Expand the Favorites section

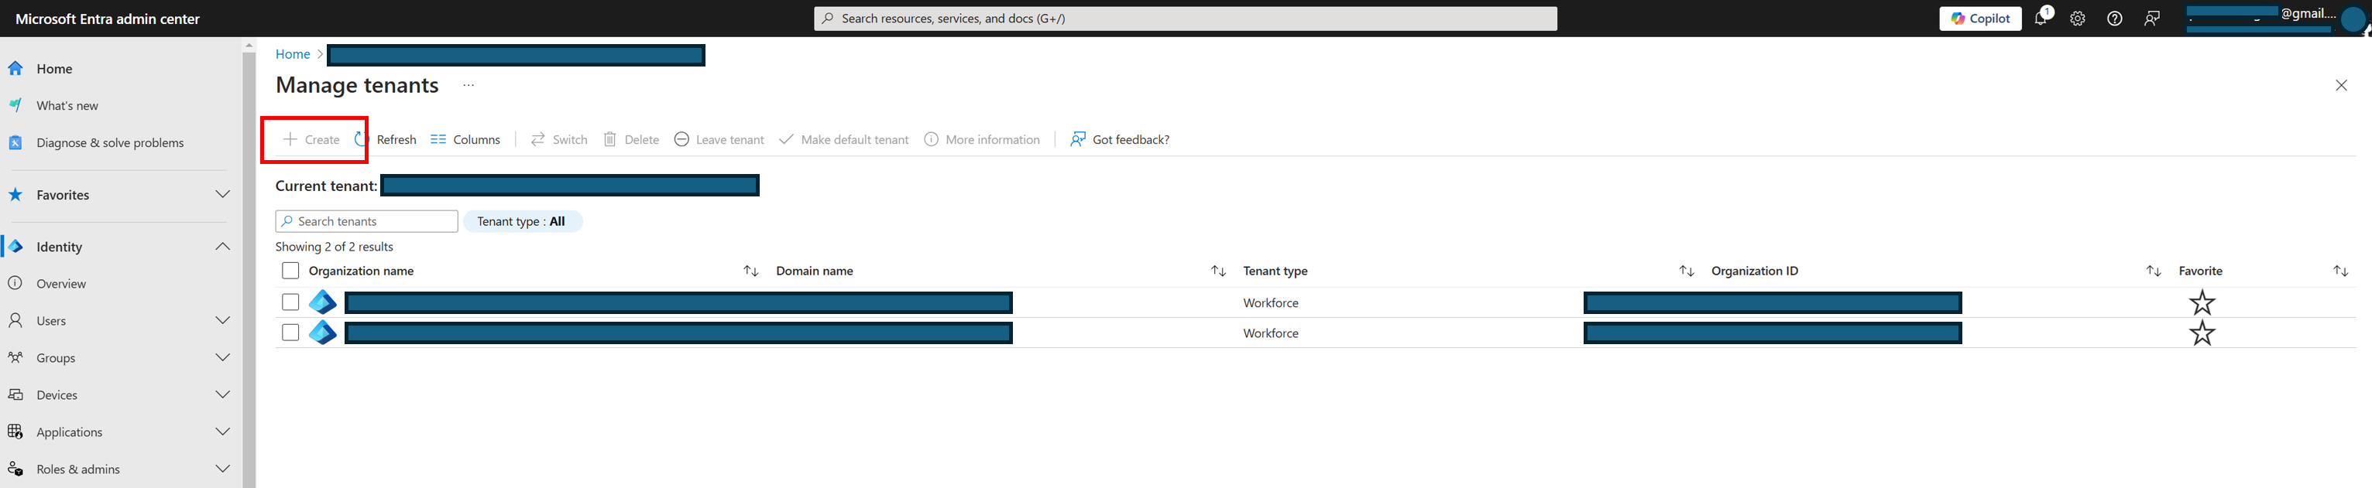pos(223,194)
